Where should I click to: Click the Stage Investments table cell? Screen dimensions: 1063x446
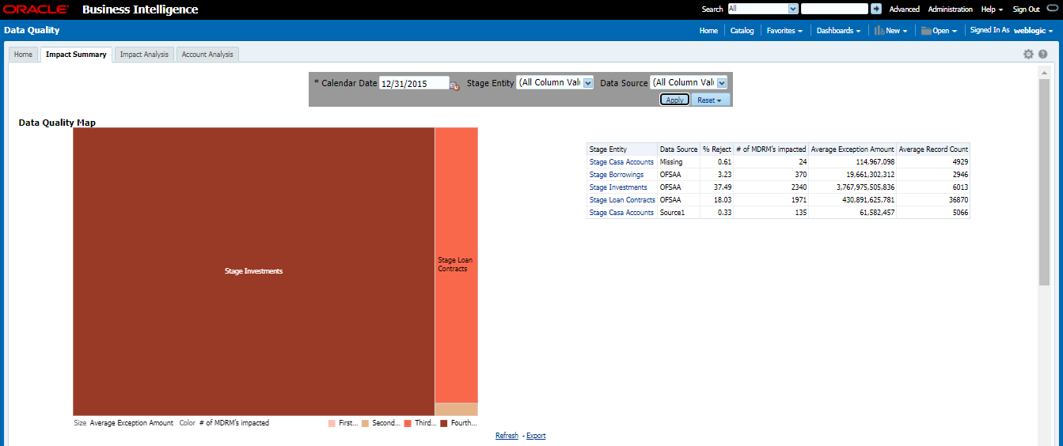pyautogui.click(x=621, y=187)
